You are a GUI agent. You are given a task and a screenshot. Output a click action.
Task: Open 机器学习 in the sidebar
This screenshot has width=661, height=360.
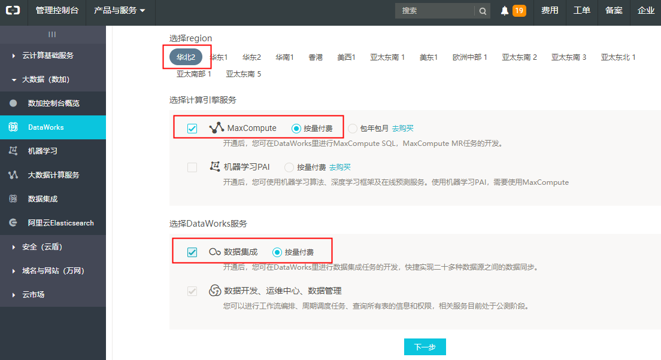click(53, 151)
